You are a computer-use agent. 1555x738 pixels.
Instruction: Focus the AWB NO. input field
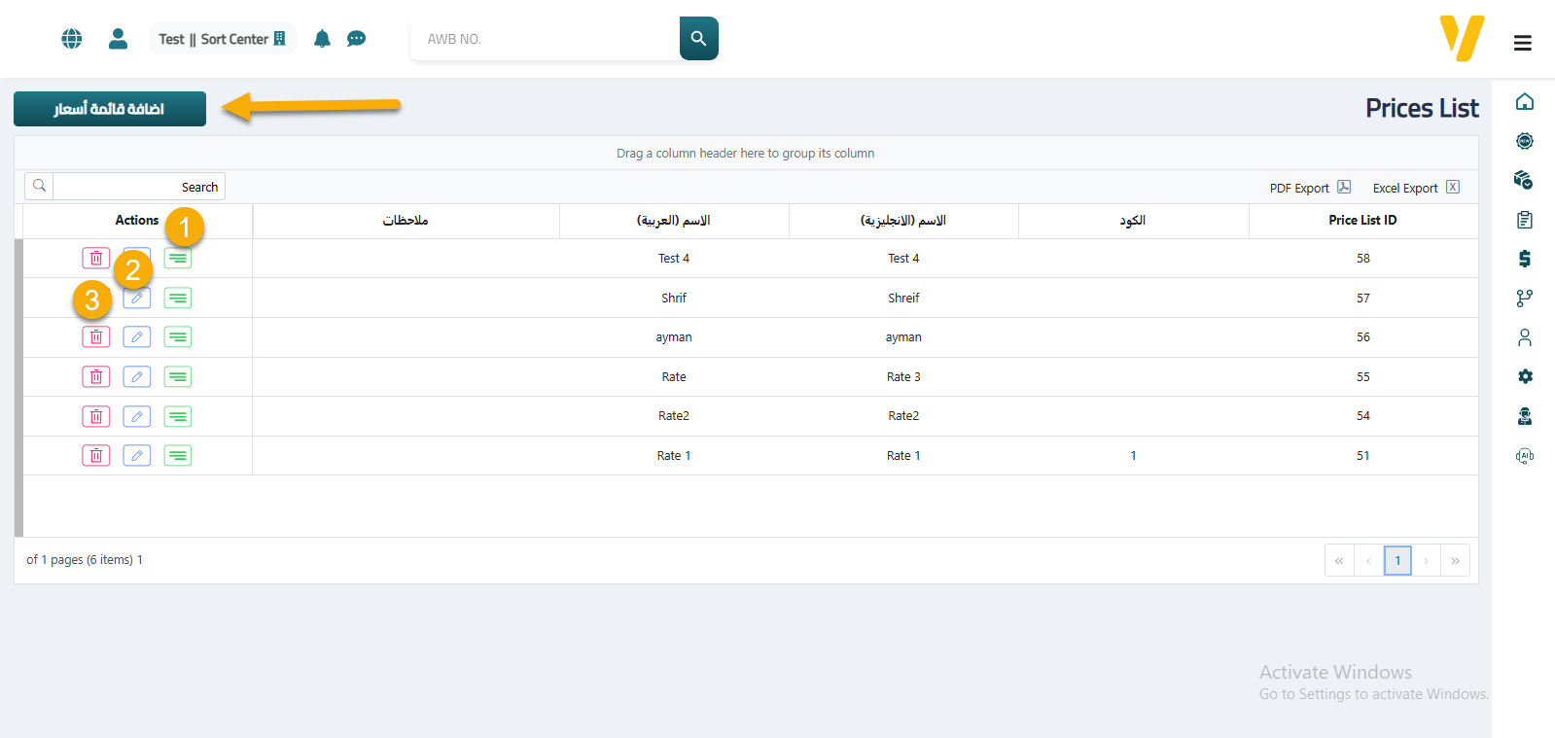[545, 39]
